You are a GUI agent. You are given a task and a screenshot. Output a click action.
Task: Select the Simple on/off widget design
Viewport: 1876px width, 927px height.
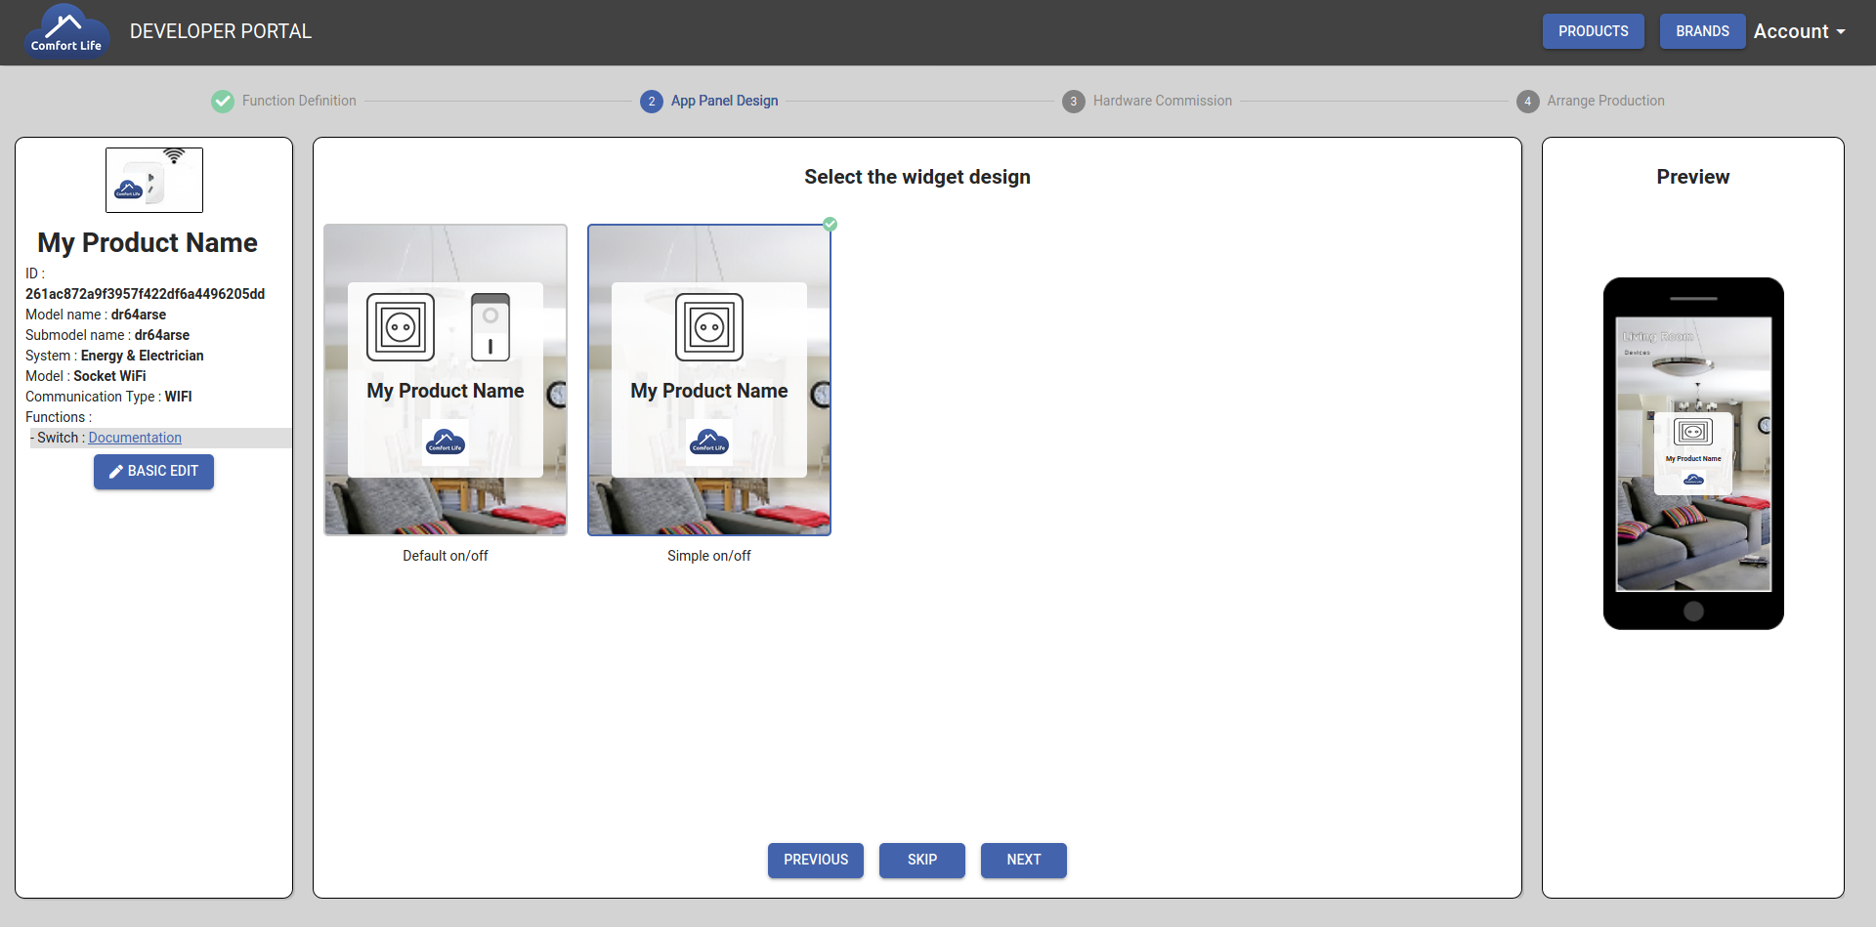coord(709,380)
